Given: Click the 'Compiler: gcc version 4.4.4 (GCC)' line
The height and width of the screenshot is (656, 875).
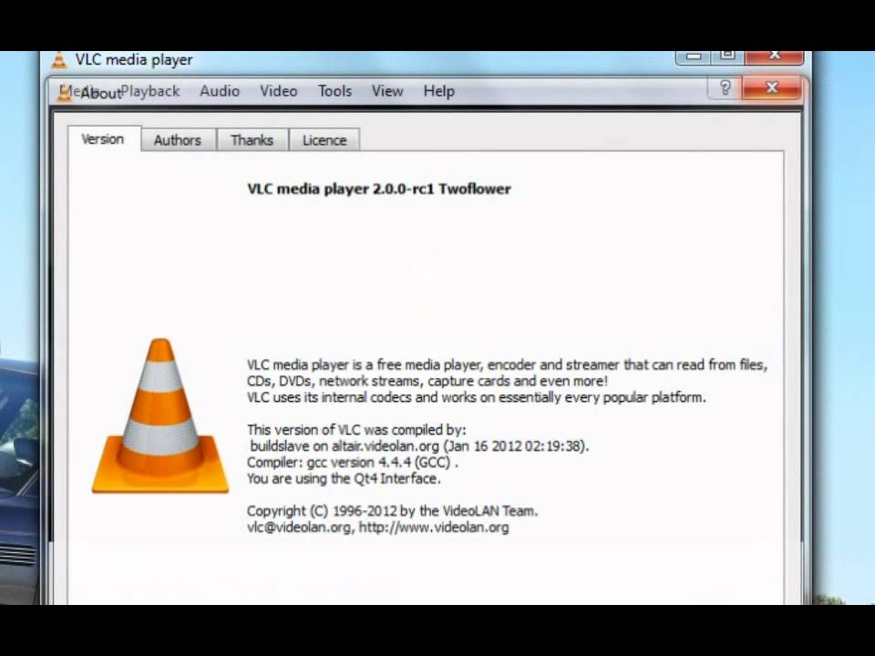Looking at the screenshot, I should point(352,463).
